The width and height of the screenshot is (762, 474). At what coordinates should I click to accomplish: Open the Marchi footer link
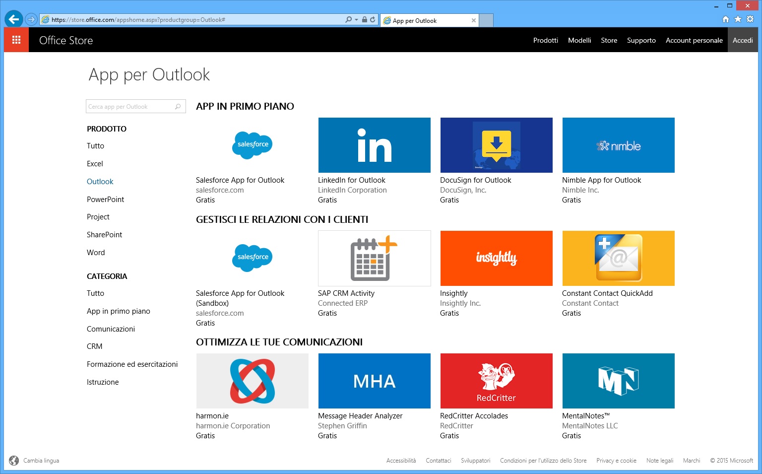(692, 461)
